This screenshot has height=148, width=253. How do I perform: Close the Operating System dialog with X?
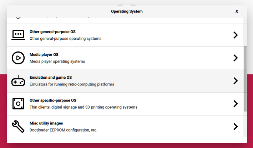[x=237, y=11]
